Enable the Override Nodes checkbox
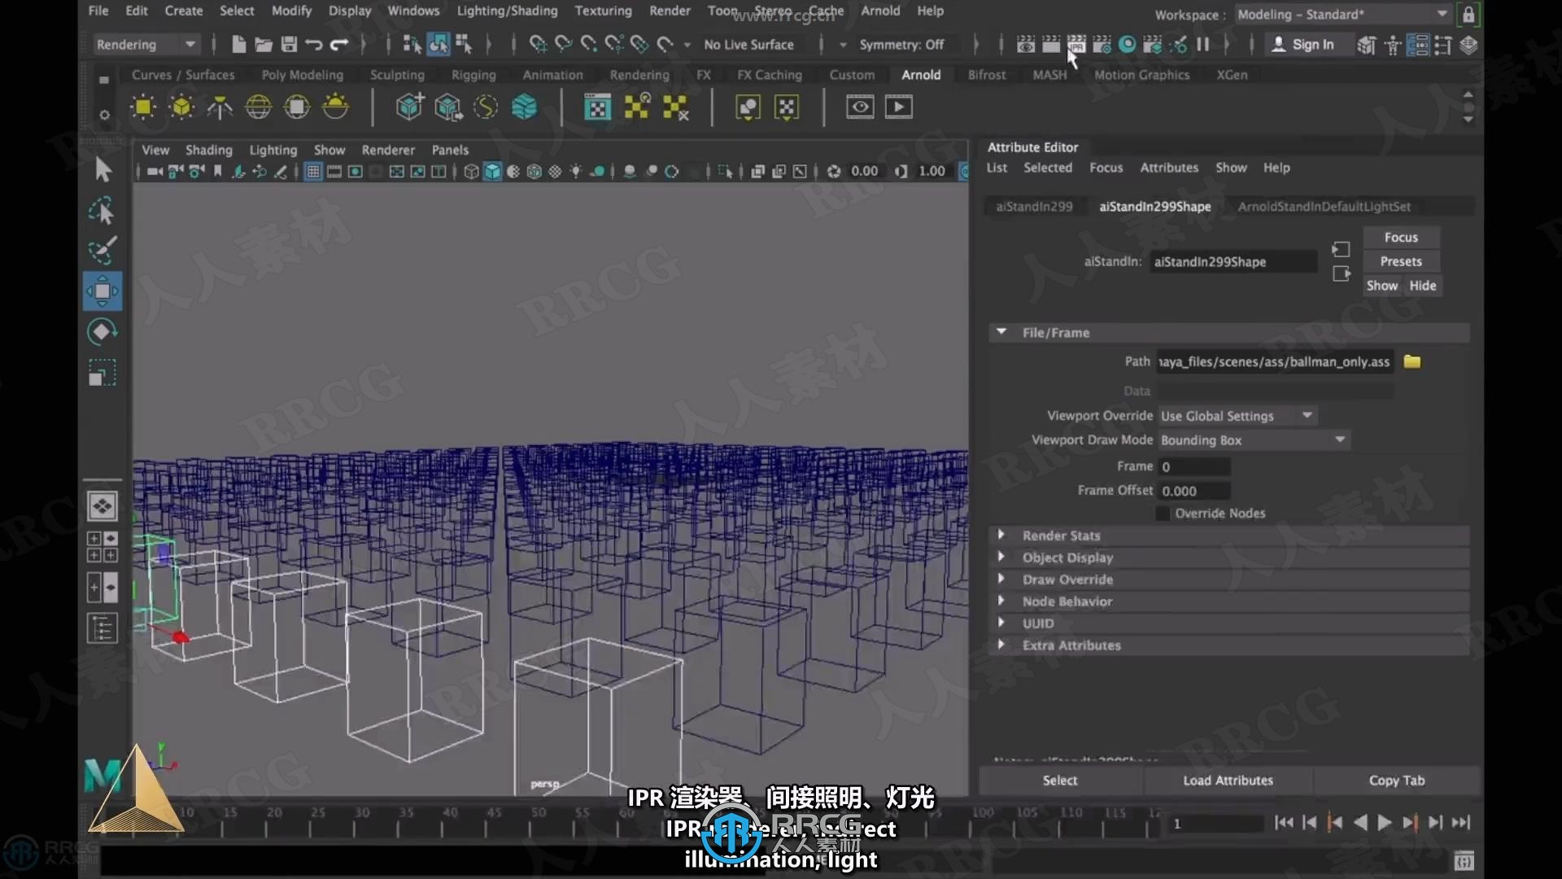Screen dimensions: 1562x879 [x=1163, y=514]
